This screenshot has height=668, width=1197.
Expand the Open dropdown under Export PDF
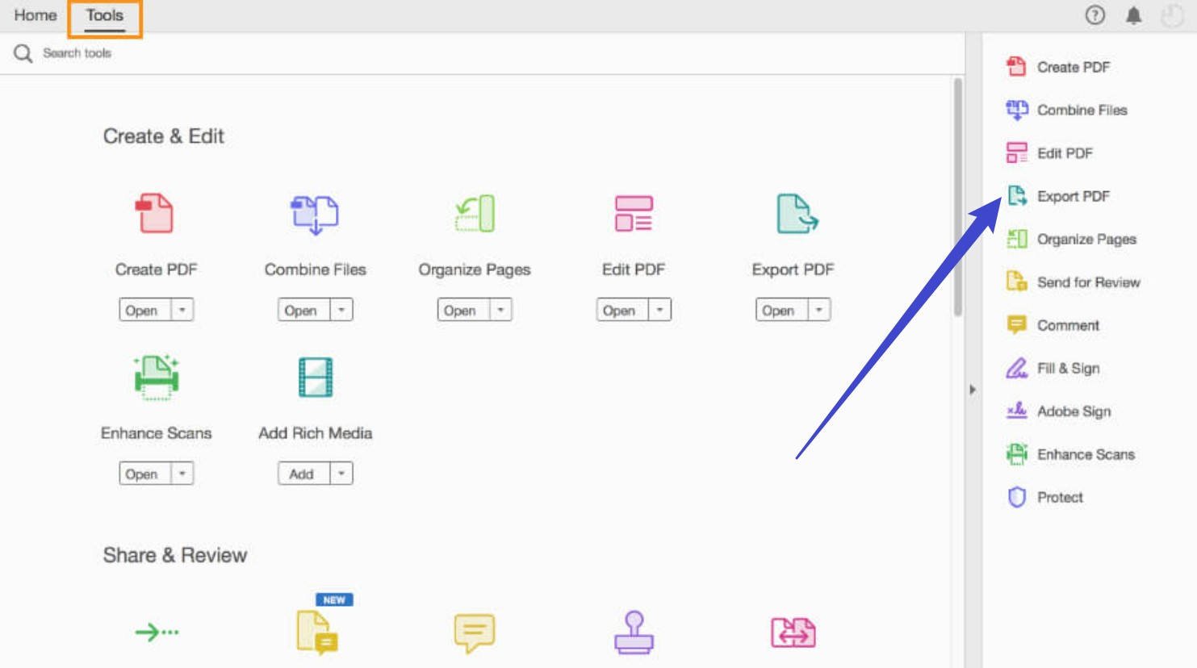819,309
